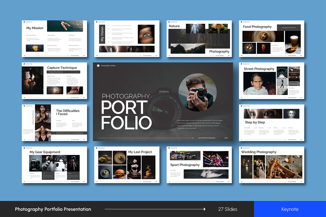Click the 2023 text on cover slide
The width and height of the screenshot is (326, 217).
click(x=226, y=138)
